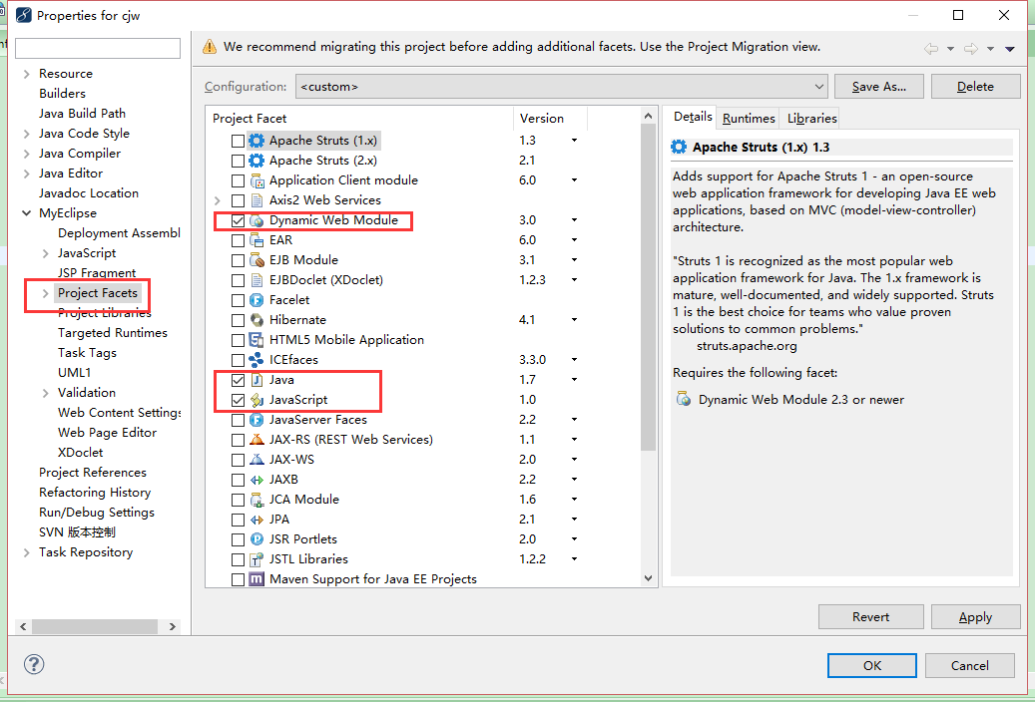Click the Cancel button
This screenshot has height=702, width=1035.
(x=970, y=666)
